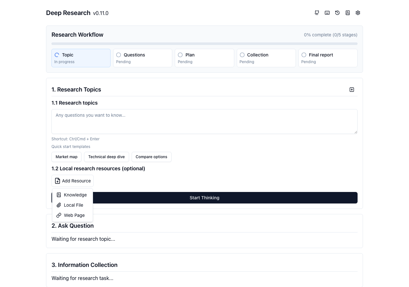Click the 1.1 Research topics heading
The height and width of the screenshot is (287, 409).
click(74, 103)
